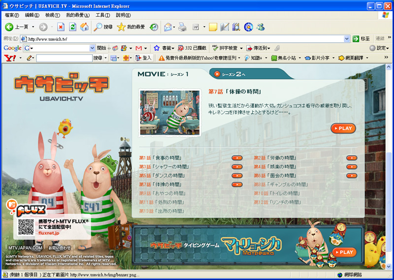Click the fluxnet.jp link

click(49, 233)
